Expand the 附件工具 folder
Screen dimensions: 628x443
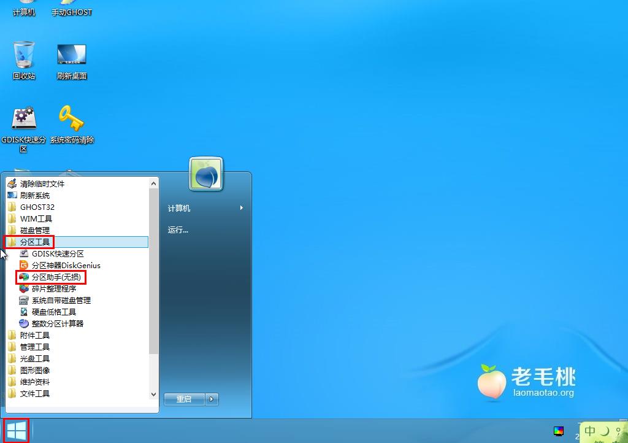click(x=34, y=336)
